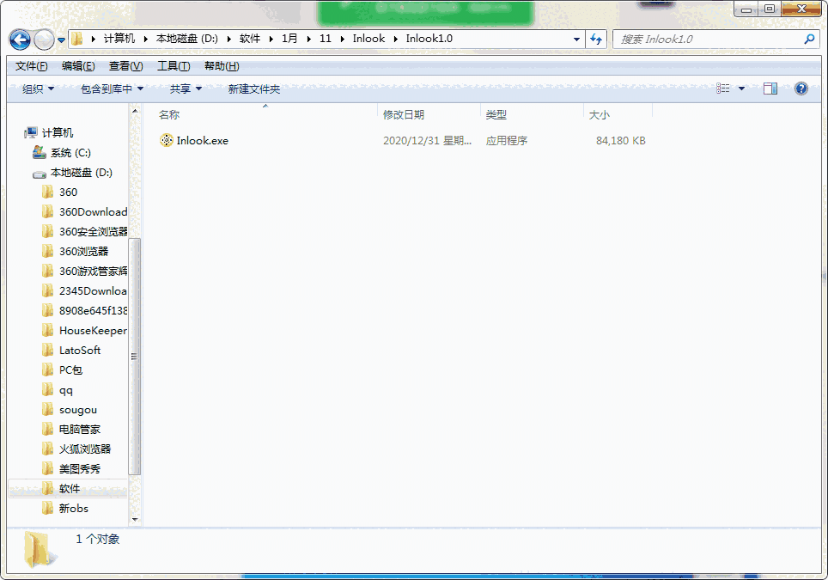
Task: Click the 新建文件夹 button
Action: tap(253, 89)
